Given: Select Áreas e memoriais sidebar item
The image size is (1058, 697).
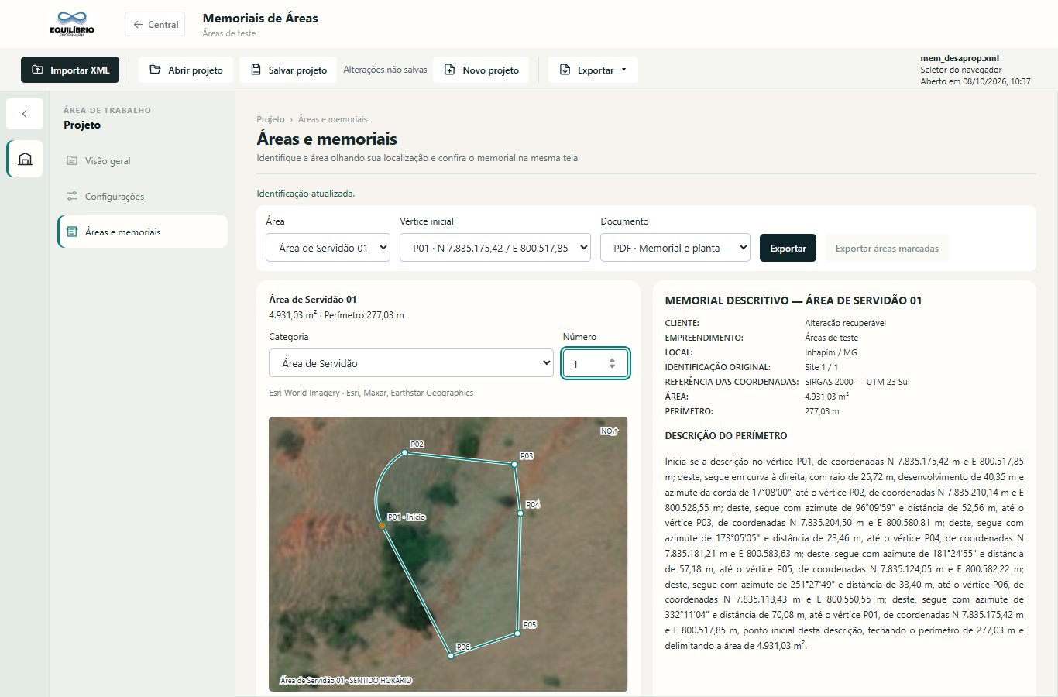Looking at the screenshot, I should click(x=143, y=232).
